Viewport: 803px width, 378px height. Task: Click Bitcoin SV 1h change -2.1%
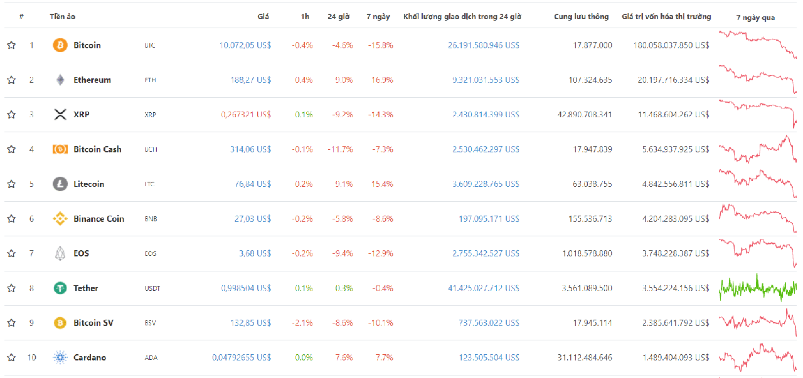coord(302,323)
